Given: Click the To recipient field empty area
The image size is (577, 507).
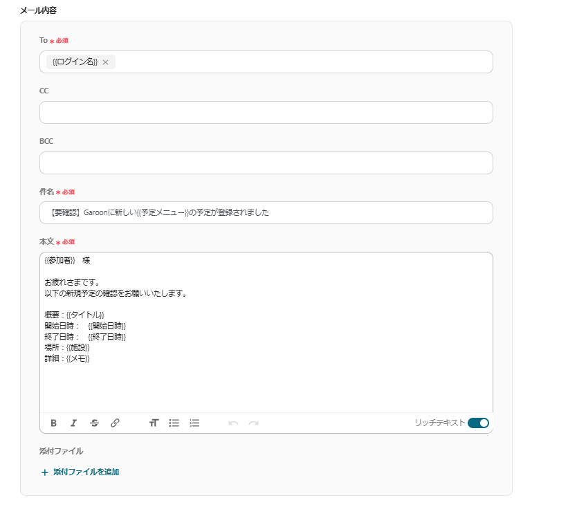Looking at the screenshot, I should pos(304,62).
